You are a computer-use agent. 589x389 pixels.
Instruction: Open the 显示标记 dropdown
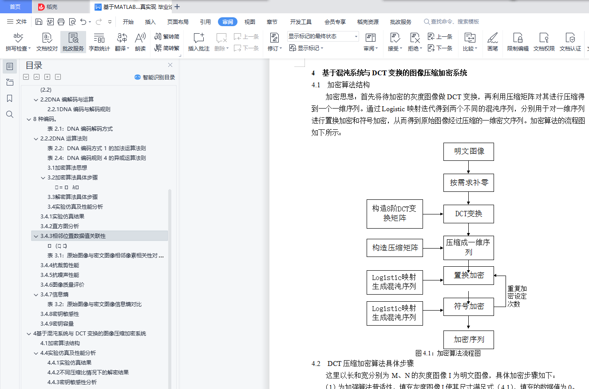[x=306, y=48]
